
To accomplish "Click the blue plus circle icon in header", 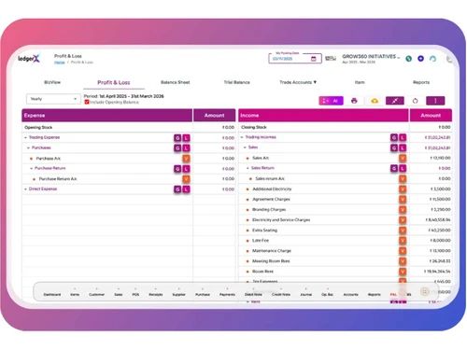I will pos(420,59).
